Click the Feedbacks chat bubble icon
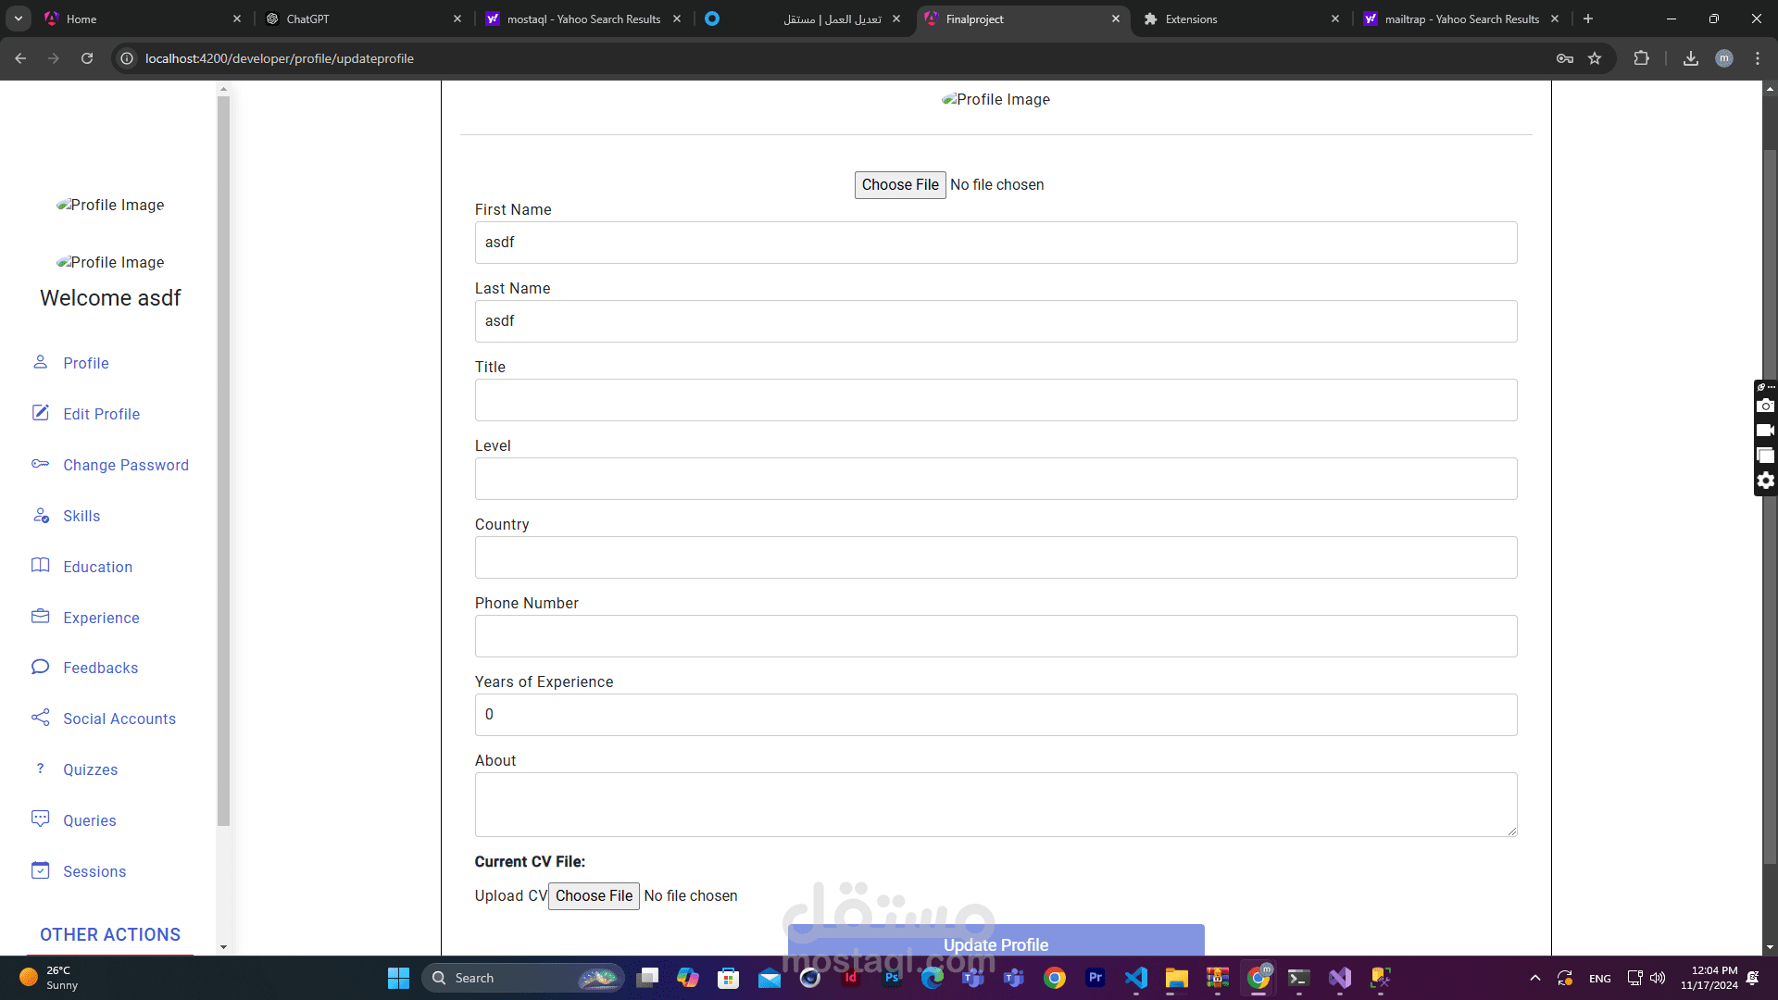This screenshot has width=1778, height=1000. coord(40,667)
